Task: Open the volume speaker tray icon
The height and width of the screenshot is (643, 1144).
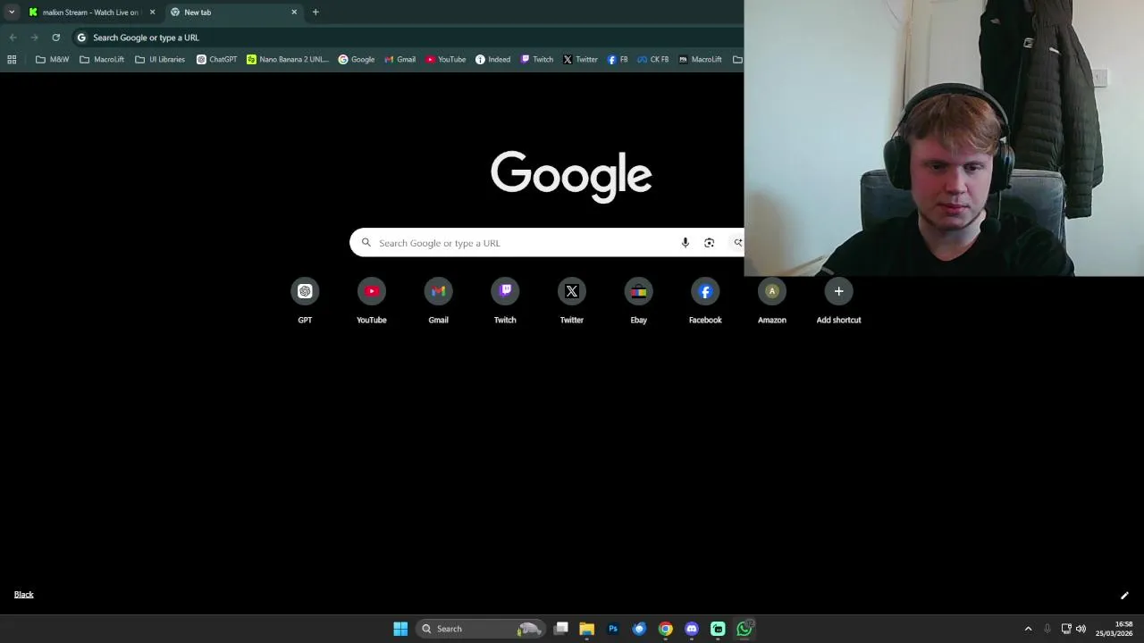Action: click(1081, 629)
